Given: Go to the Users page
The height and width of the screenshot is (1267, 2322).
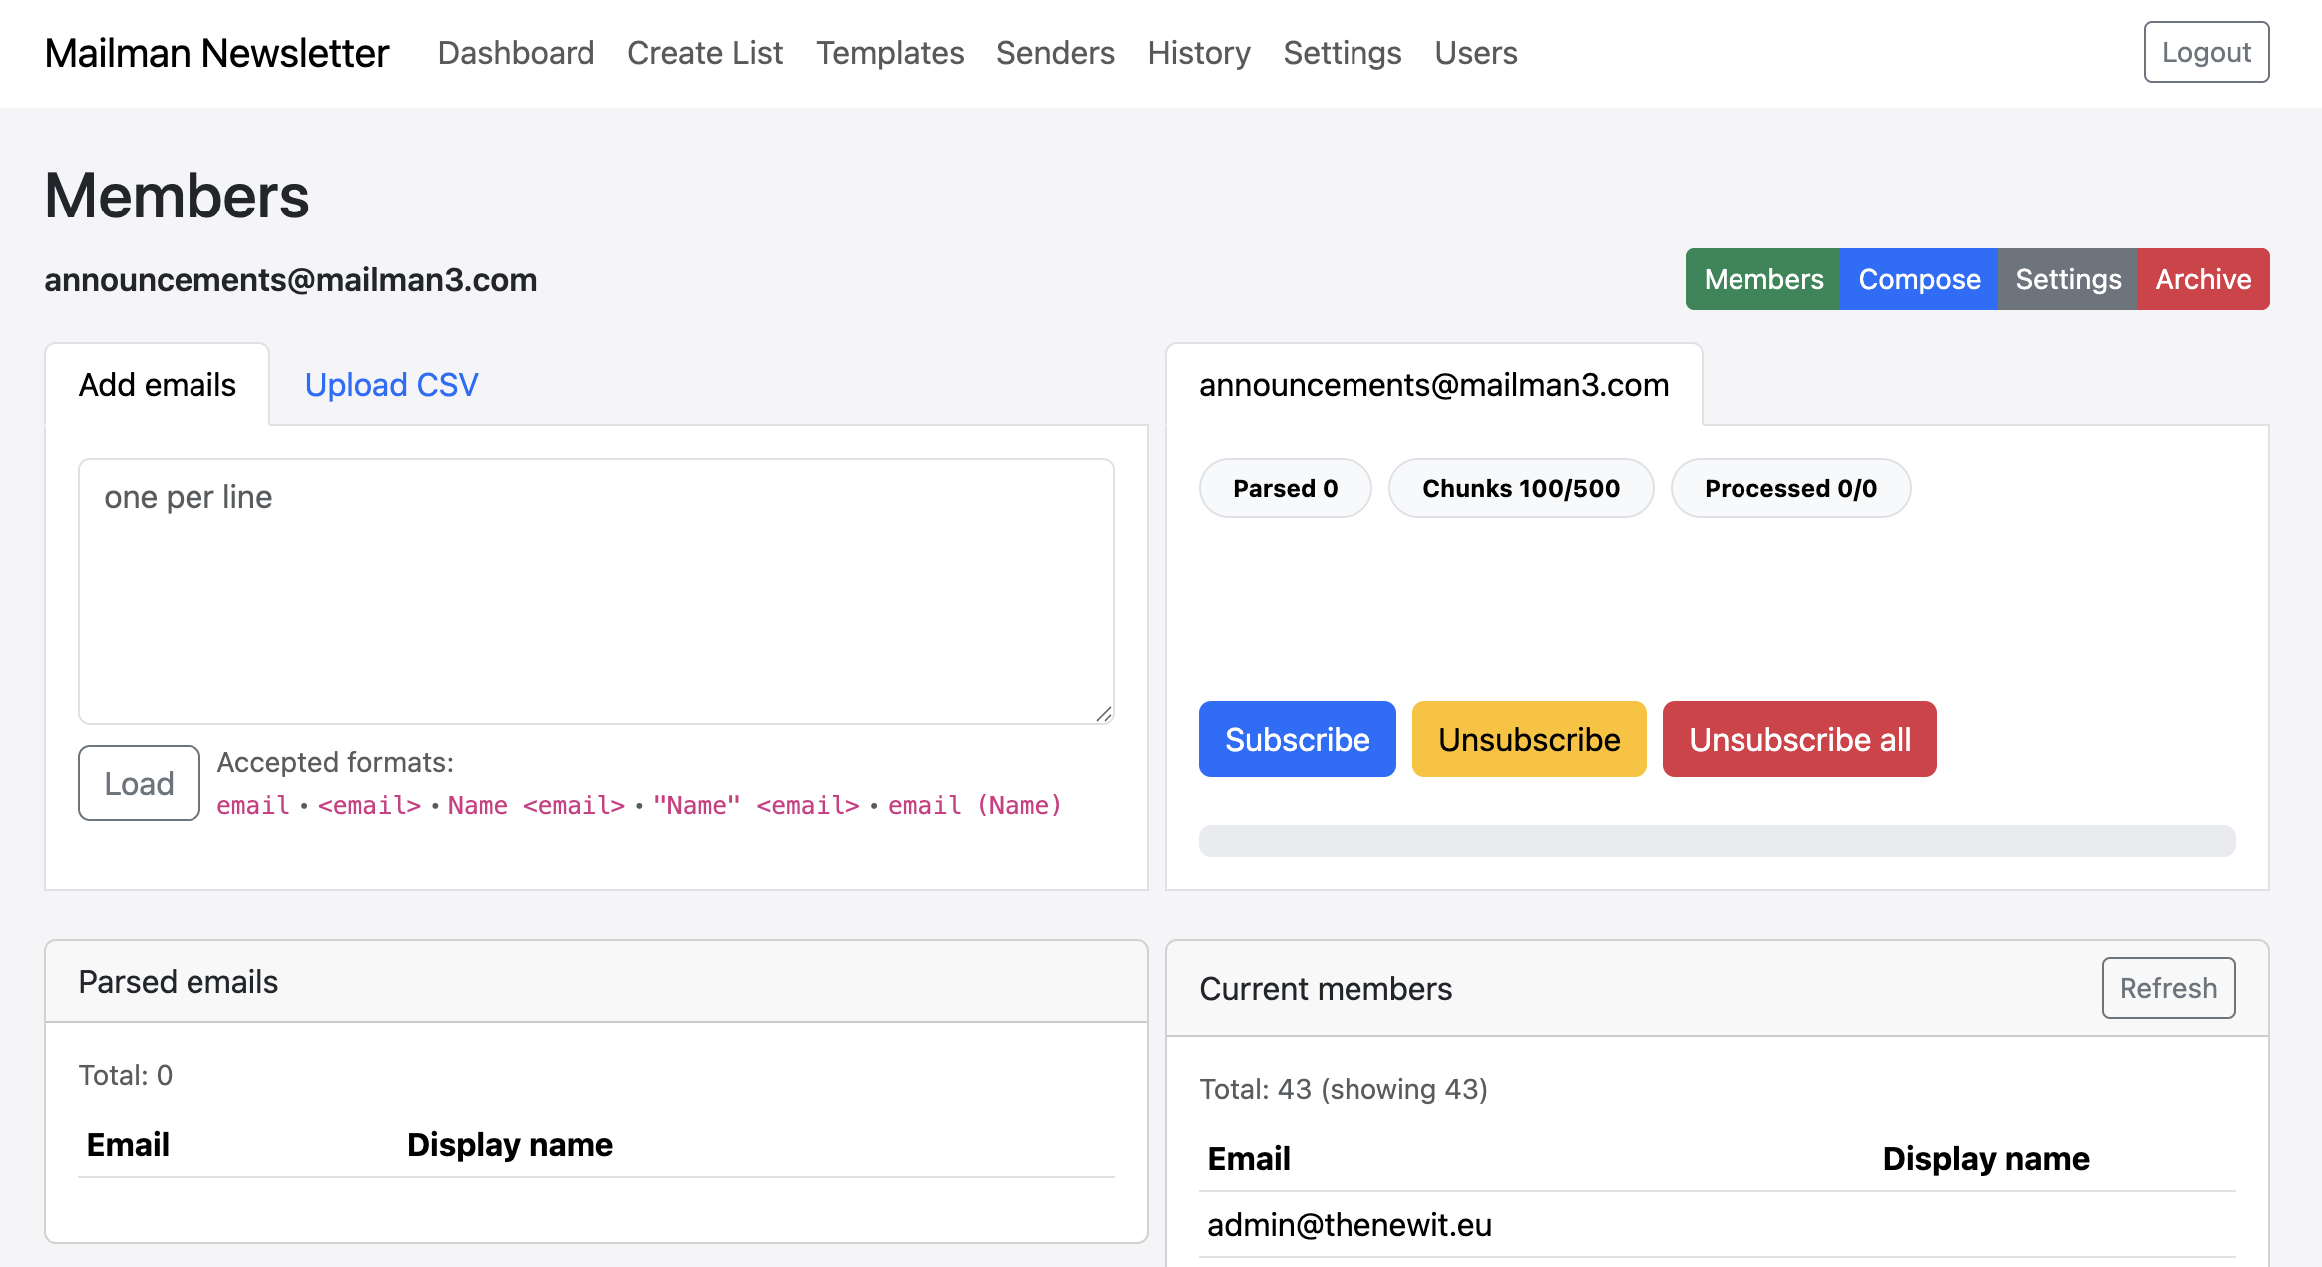Looking at the screenshot, I should [x=1475, y=52].
